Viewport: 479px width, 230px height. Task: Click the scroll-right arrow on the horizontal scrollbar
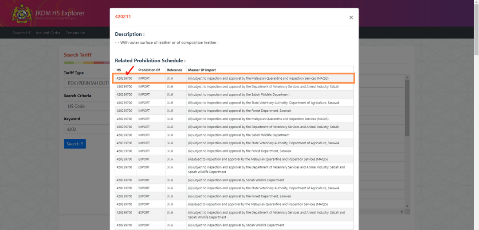[x=402, y=212]
